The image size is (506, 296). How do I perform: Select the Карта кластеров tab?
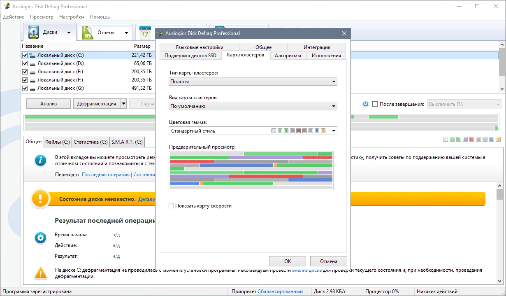pyautogui.click(x=246, y=55)
